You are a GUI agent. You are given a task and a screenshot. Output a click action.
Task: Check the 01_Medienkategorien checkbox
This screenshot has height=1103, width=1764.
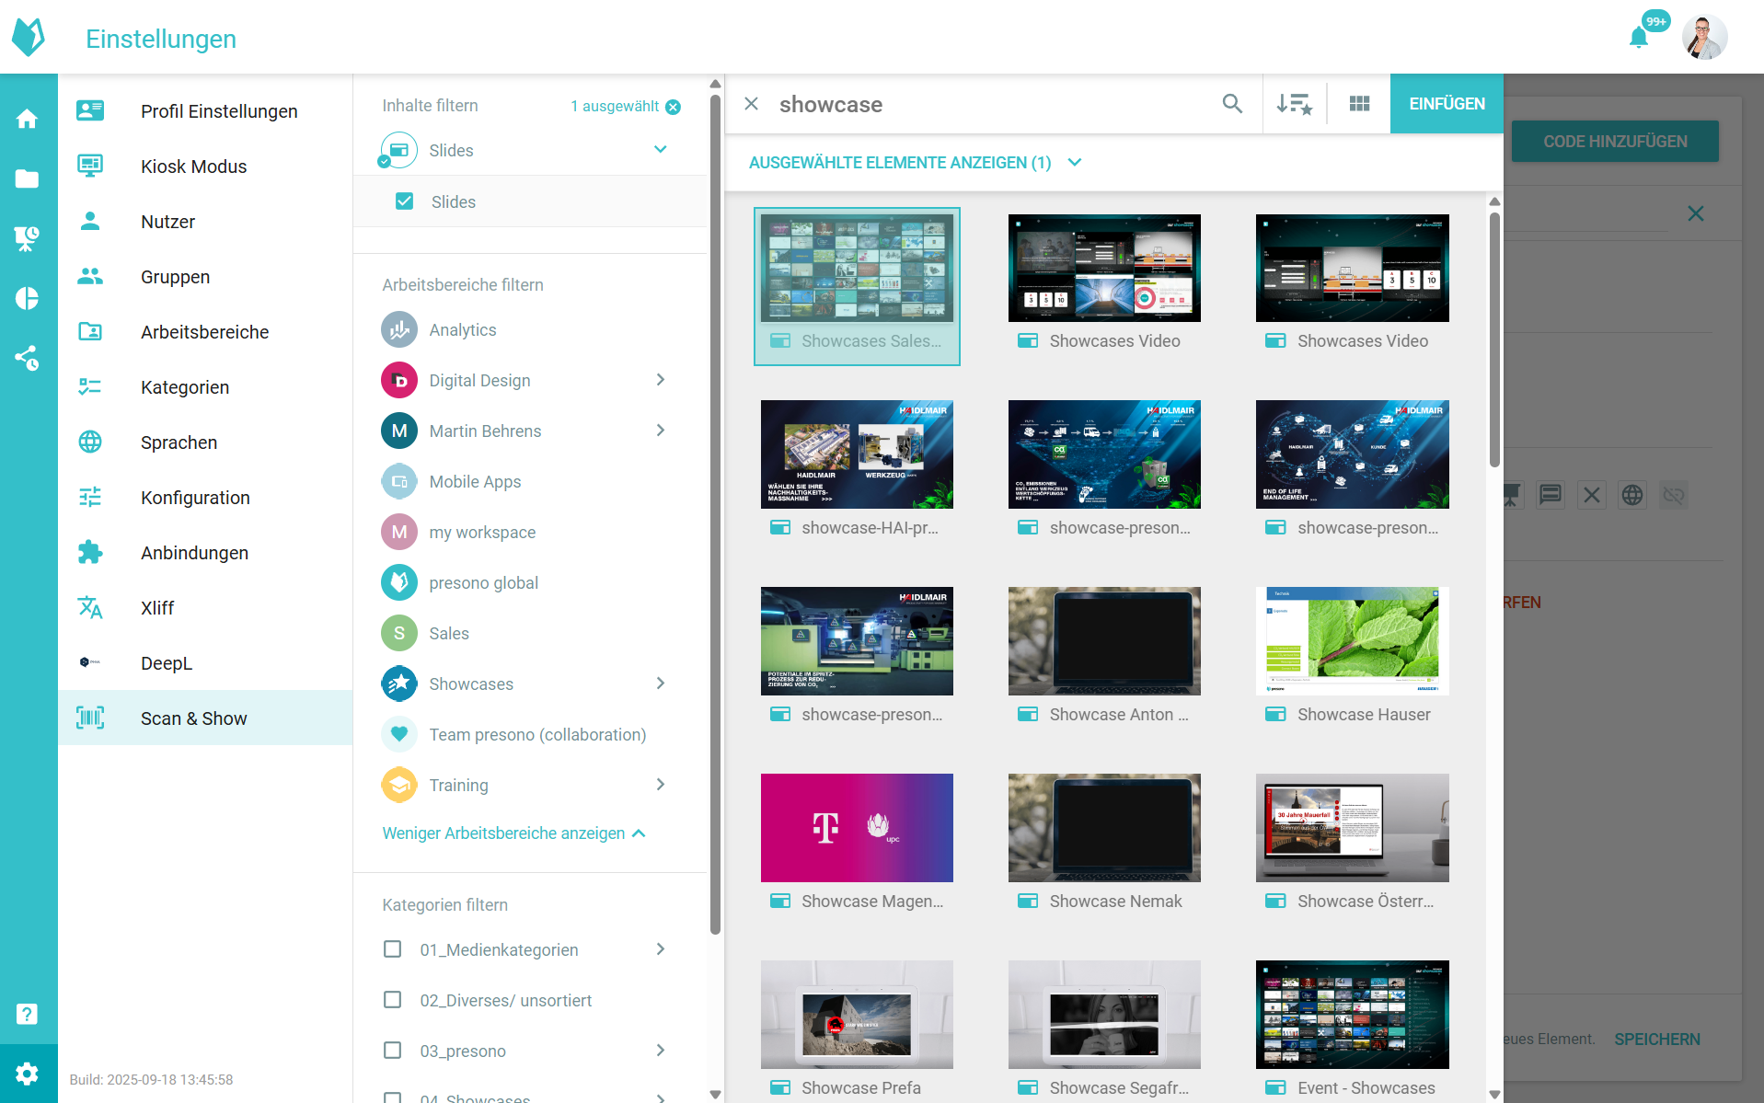click(x=393, y=949)
